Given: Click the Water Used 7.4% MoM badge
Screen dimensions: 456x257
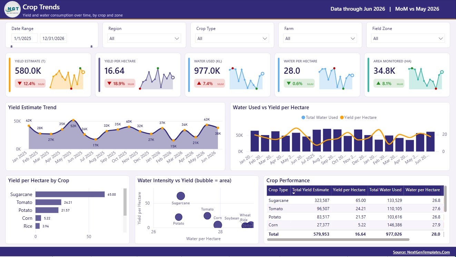Looking at the screenshot, I should point(209,83).
